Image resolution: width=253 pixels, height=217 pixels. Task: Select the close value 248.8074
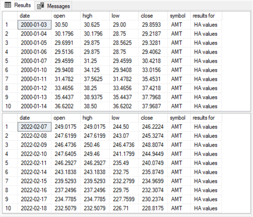coord(153,145)
